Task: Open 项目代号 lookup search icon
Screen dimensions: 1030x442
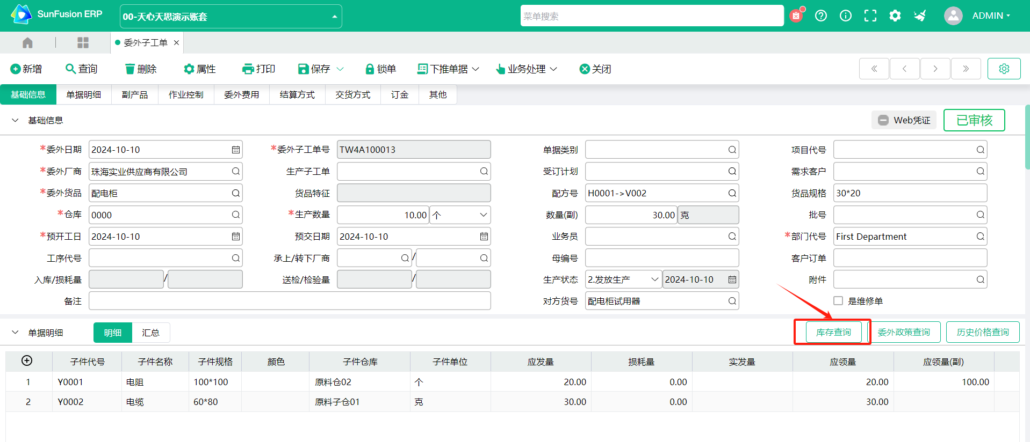Action: point(981,150)
